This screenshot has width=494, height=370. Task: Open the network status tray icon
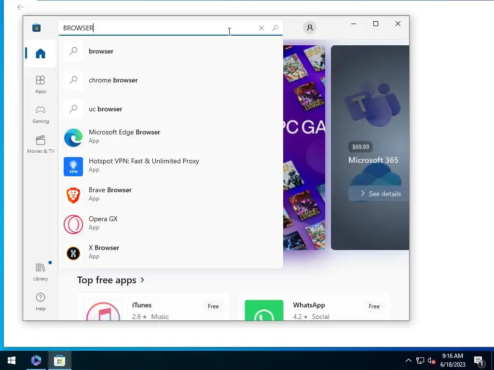coord(420,360)
